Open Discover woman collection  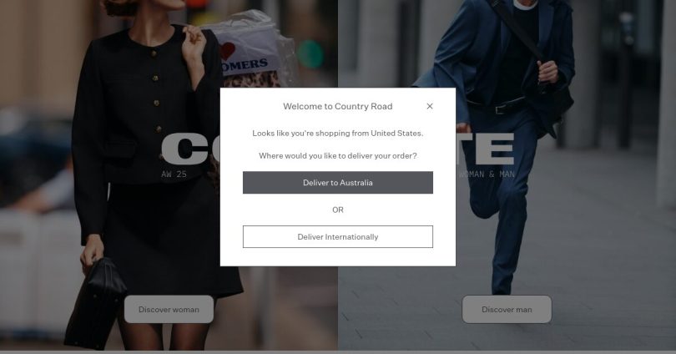pos(169,309)
